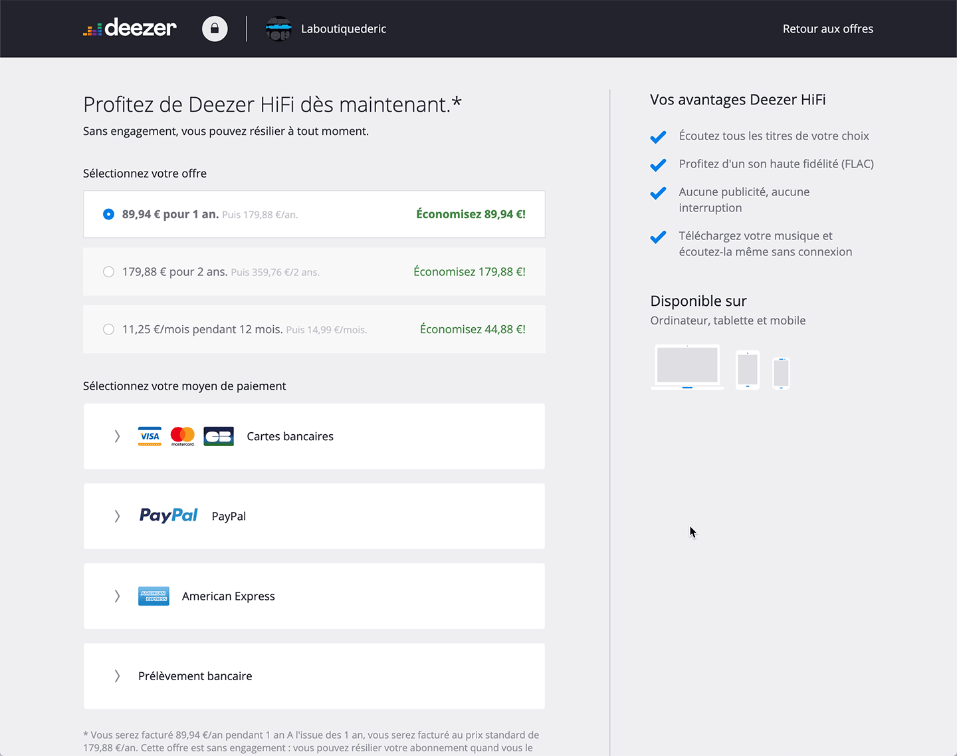Click Économisez 179,88 €! text
Viewport: 957px width, 756px height.
tap(470, 271)
